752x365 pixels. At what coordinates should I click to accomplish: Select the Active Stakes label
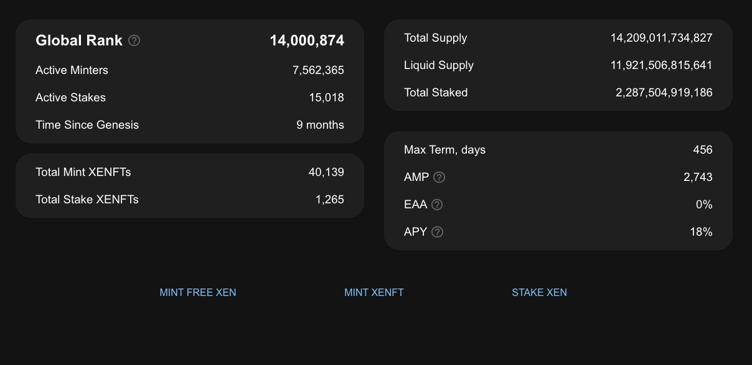coord(70,98)
